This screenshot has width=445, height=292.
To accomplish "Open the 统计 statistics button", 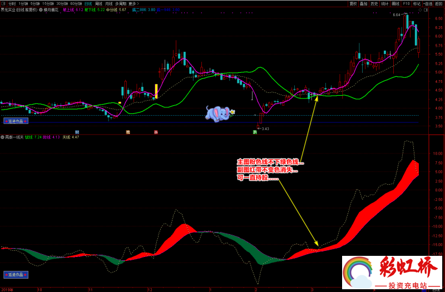I will point(384,4).
